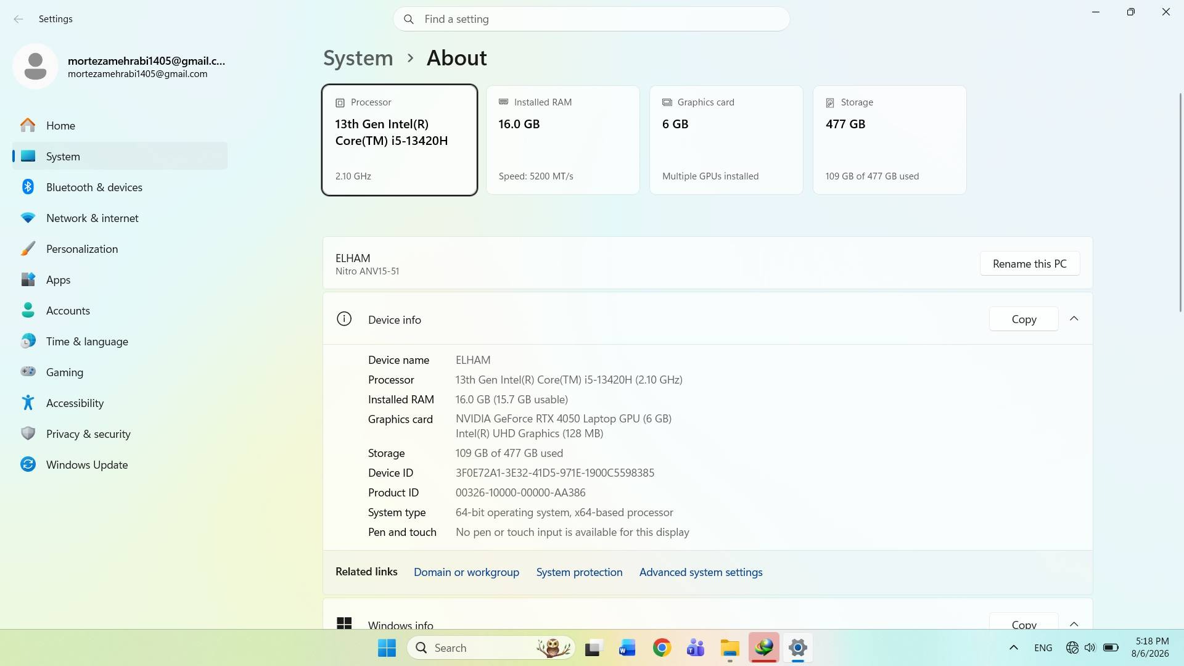Go back with the arrow icon
Image resolution: width=1184 pixels, height=666 pixels.
[18, 19]
